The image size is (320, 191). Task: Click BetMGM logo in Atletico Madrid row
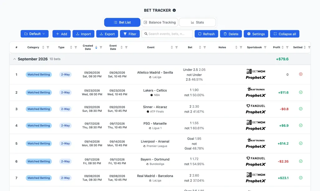coord(256,71)
